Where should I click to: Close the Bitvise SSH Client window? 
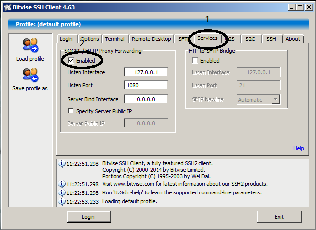click(309, 7)
